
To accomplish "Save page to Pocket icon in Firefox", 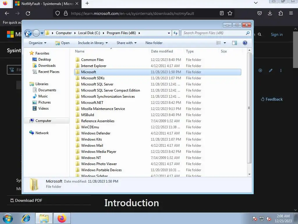I will (259, 13).
